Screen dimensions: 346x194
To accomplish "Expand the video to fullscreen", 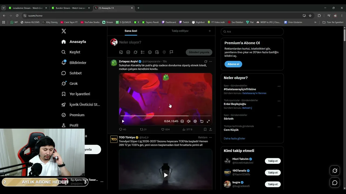I will coord(208,121).
